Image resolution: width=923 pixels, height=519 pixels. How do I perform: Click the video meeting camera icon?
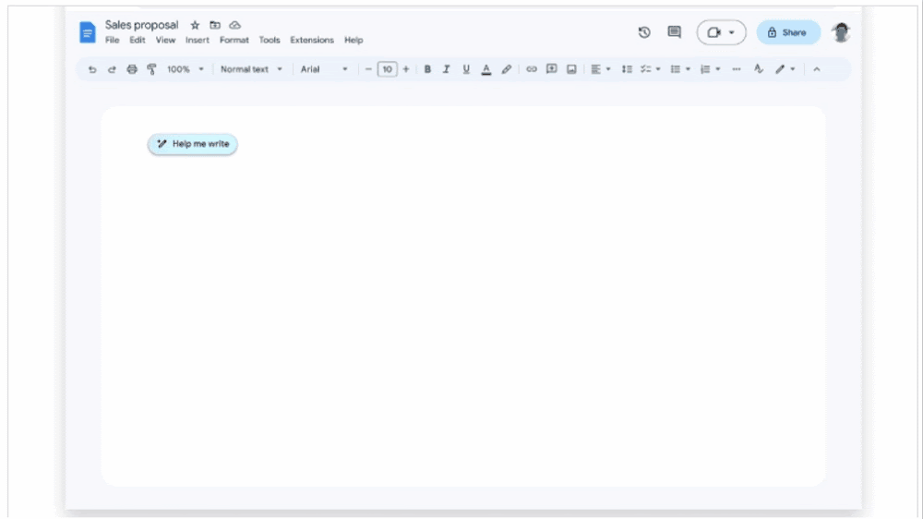pyautogui.click(x=714, y=32)
